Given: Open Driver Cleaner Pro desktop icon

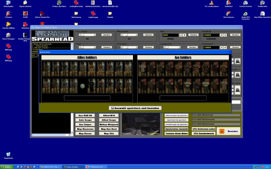Looking at the screenshot, I should coord(42,15).
